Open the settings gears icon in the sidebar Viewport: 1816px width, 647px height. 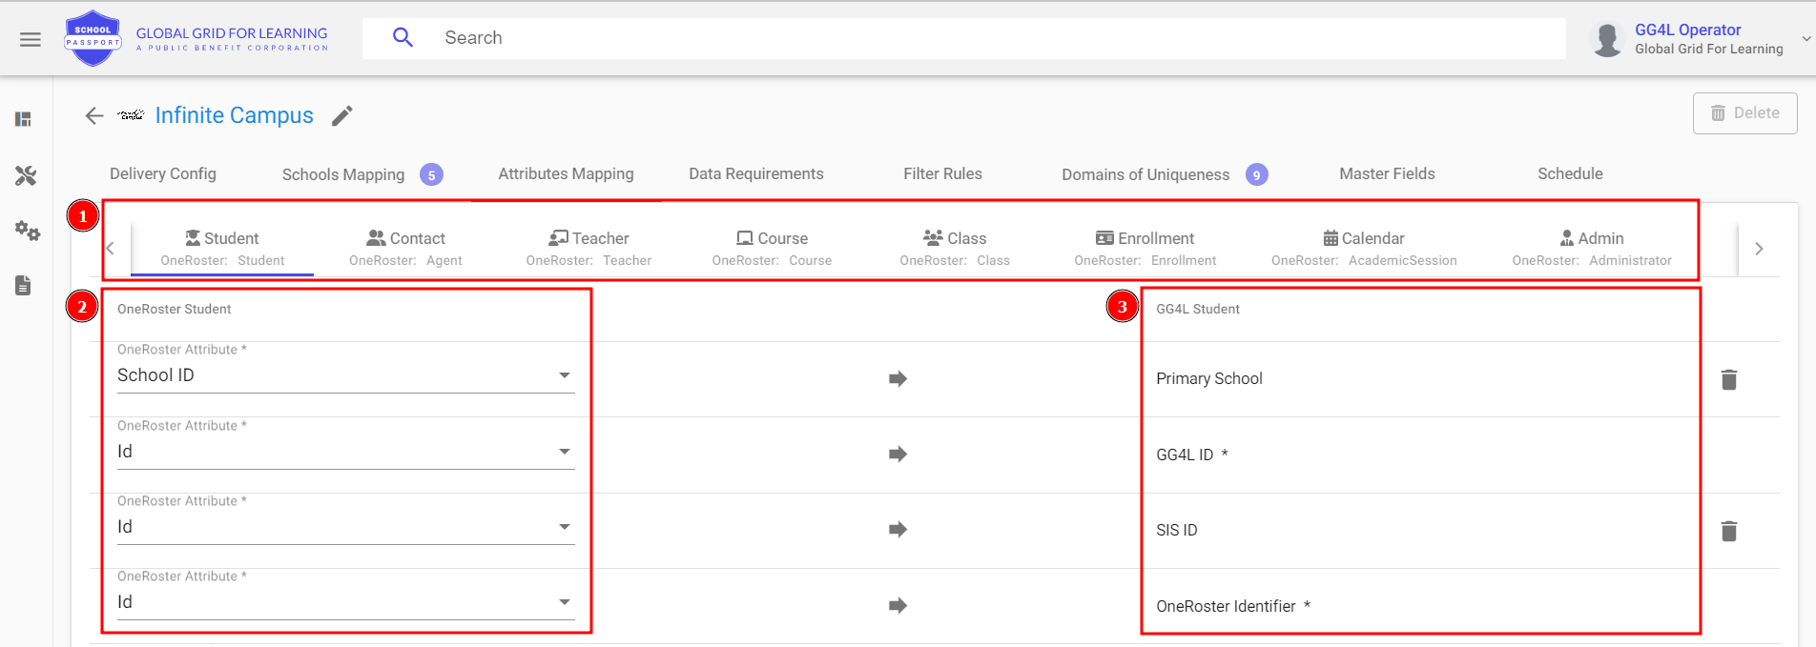(27, 231)
